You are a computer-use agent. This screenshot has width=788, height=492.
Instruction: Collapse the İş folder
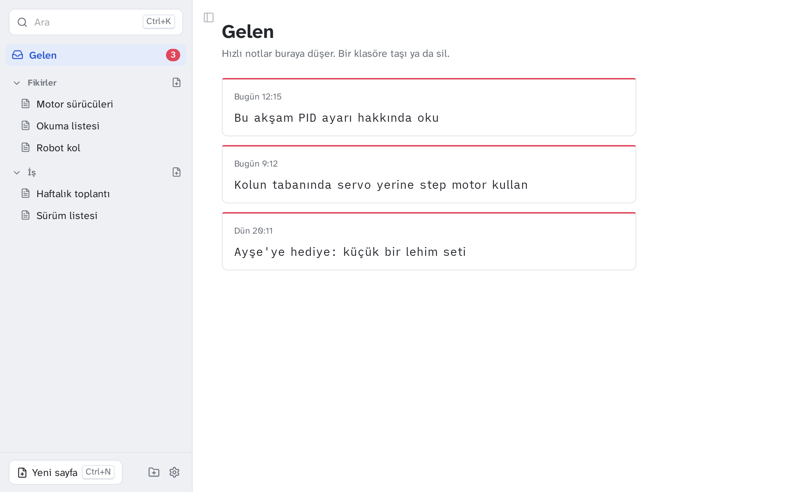17,173
